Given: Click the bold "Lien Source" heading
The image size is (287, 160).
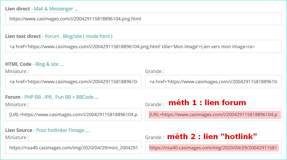Looking at the screenshot, I should pyautogui.click(x=19, y=130).
